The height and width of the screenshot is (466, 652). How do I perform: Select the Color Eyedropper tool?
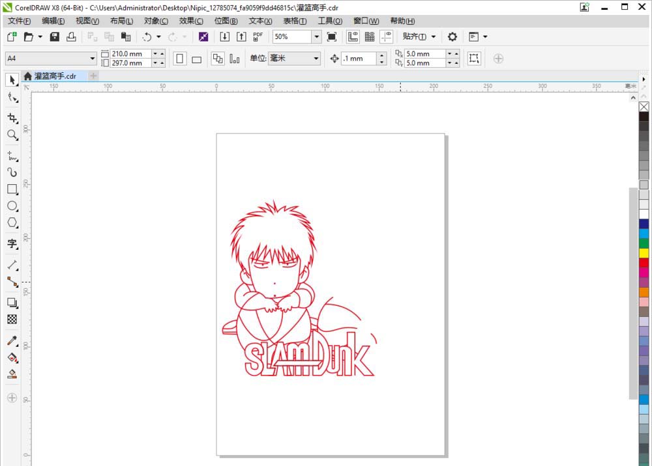(12, 340)
